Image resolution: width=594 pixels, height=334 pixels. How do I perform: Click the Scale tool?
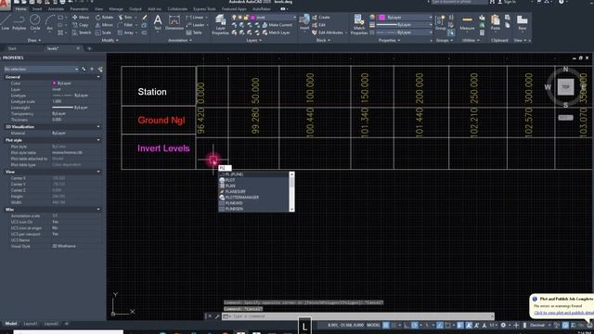tap(103, 32)
